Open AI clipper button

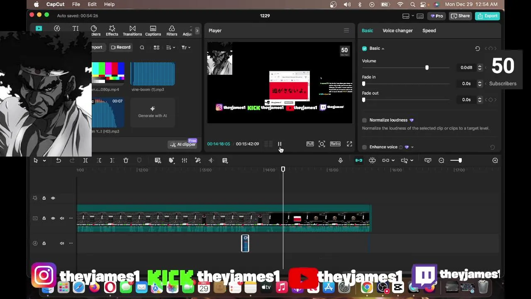[x=183, y=144]
